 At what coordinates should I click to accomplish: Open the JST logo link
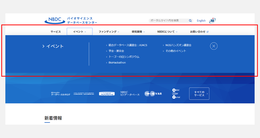(x=212, y=20)
